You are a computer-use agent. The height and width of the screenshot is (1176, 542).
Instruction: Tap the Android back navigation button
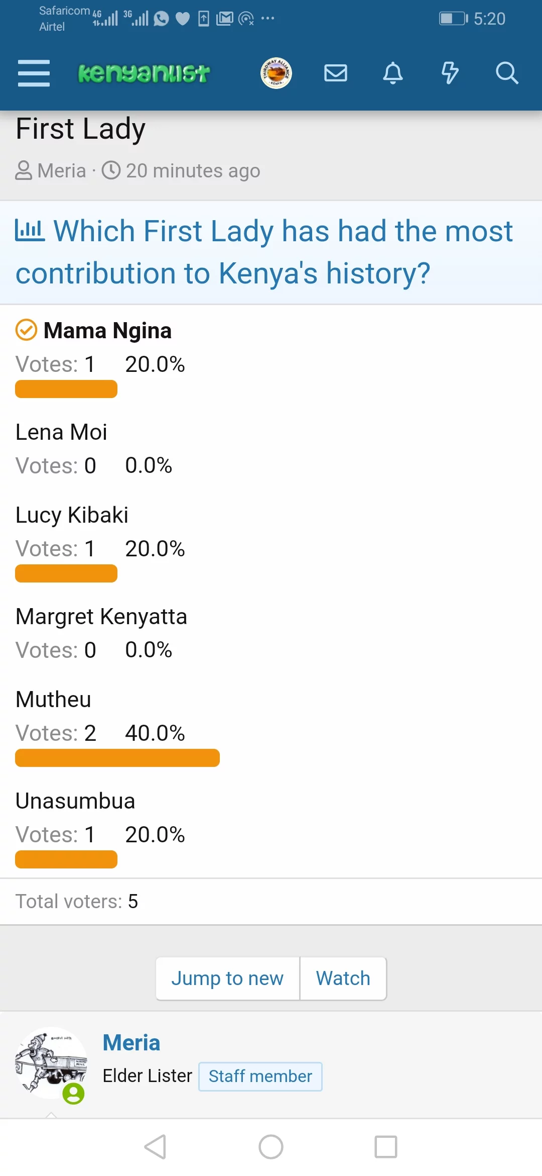(x=156, y=1147)
